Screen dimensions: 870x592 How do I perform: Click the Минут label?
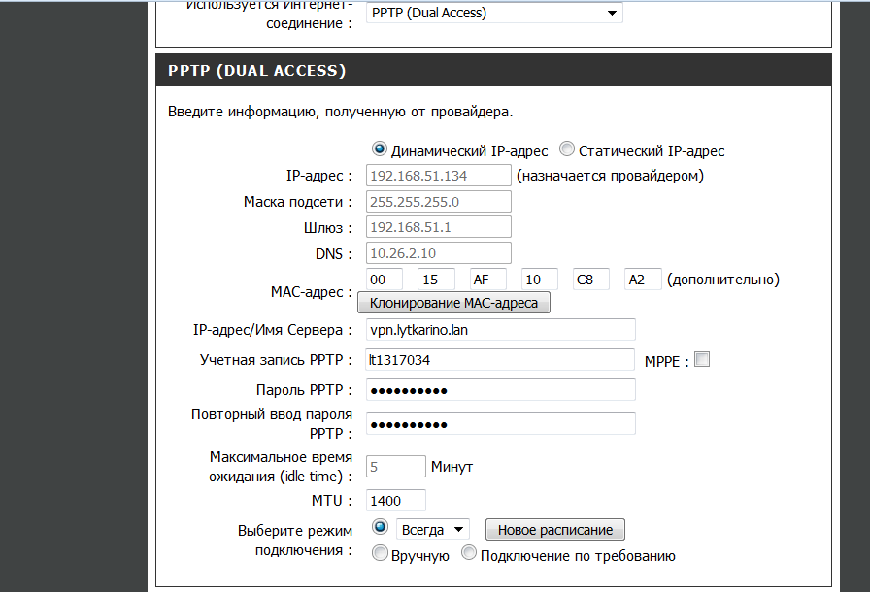point(452,467)
